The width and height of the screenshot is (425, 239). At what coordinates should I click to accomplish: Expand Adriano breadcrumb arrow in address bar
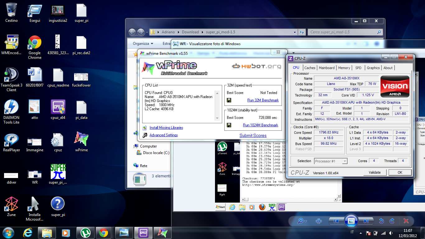tap(178, 32)
